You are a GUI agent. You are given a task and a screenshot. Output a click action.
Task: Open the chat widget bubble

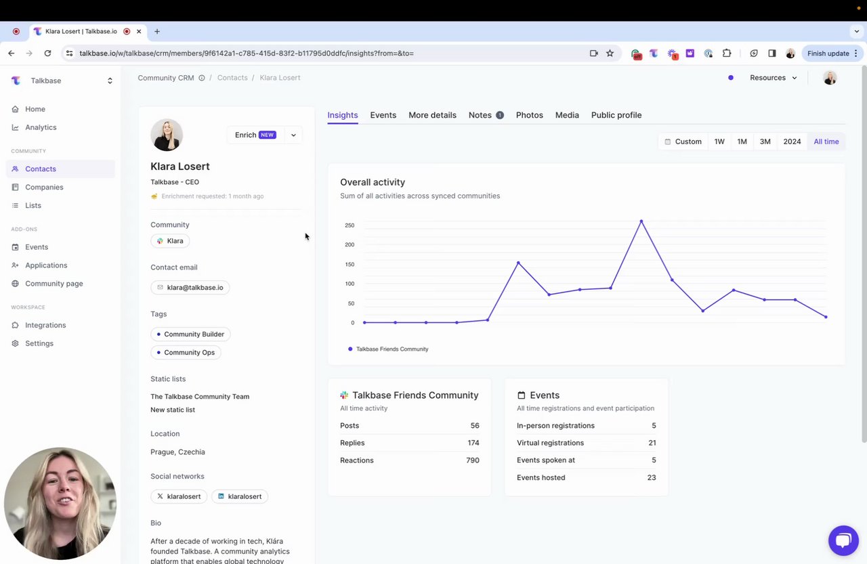pos(843,540)
